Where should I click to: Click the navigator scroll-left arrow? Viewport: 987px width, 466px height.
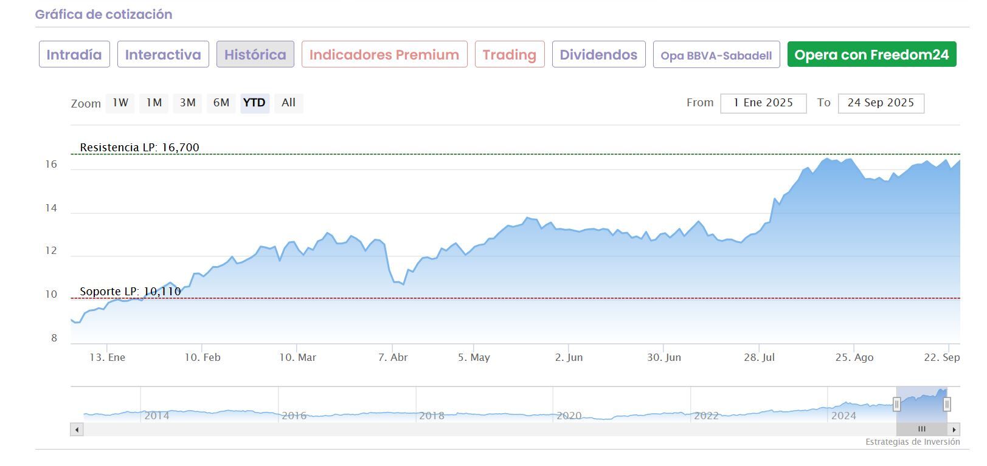tap(77, 430)
